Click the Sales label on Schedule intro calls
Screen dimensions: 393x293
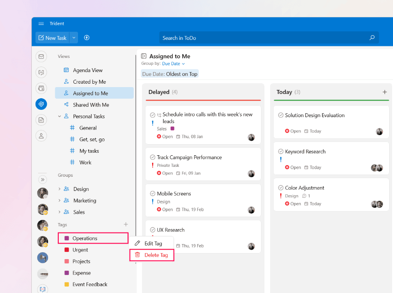(x=162, y=129)
